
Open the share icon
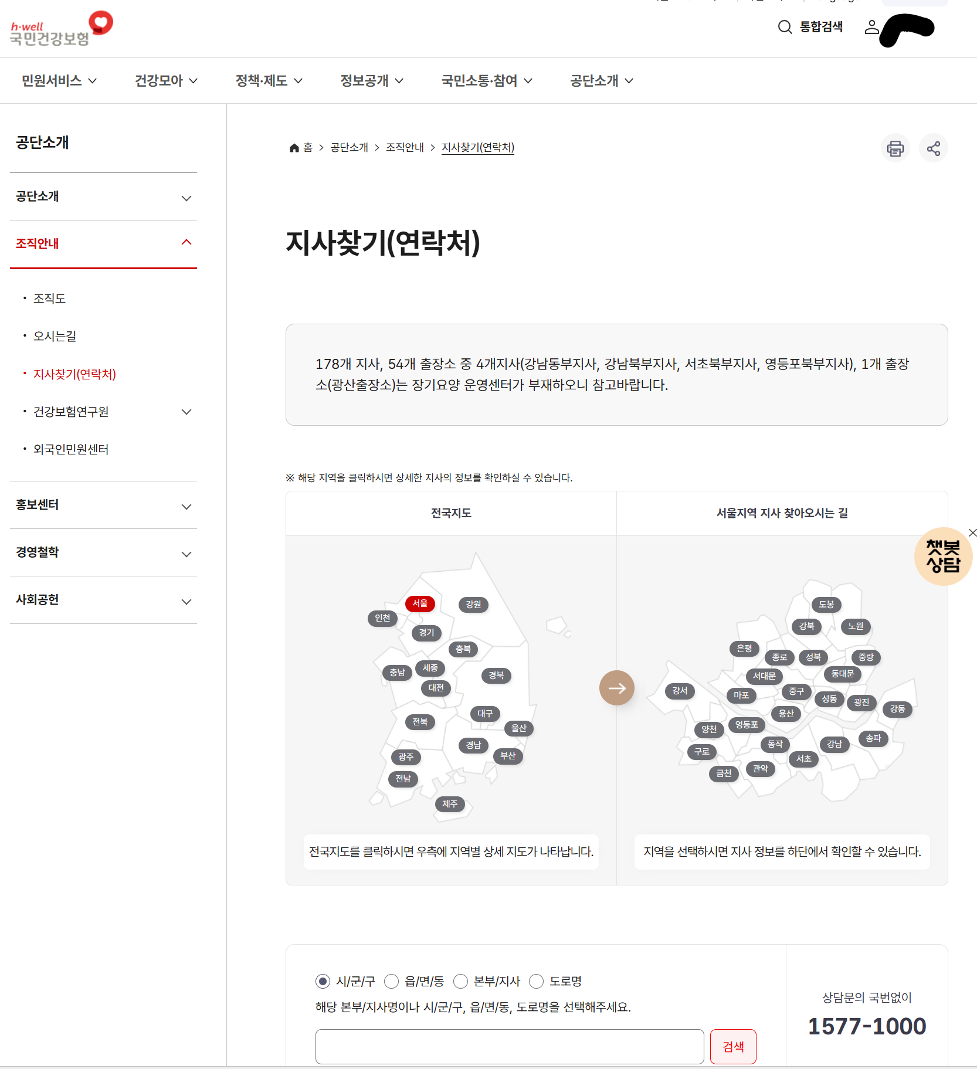(x=934, y=148)
